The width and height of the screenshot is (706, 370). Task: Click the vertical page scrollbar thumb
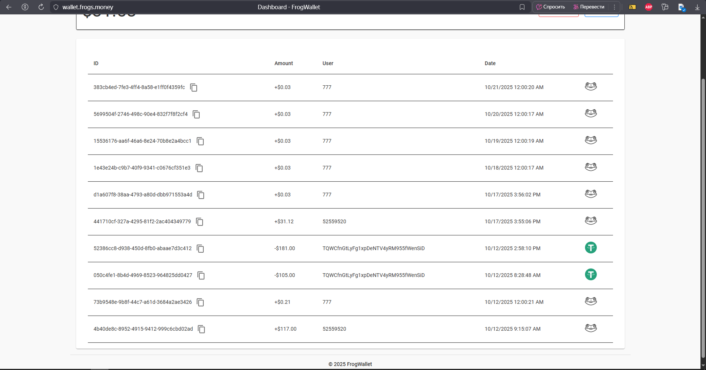[x=703, y=217]
